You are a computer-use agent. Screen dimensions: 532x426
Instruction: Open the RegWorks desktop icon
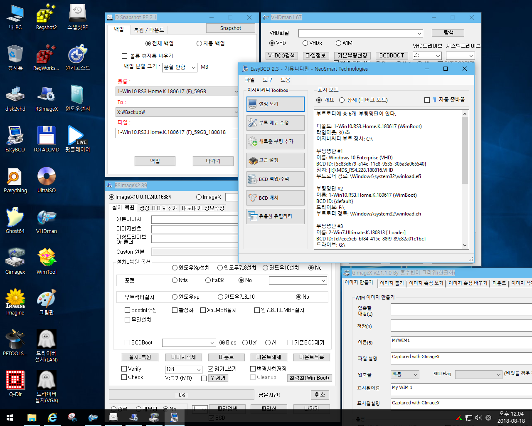pos(46,58)
